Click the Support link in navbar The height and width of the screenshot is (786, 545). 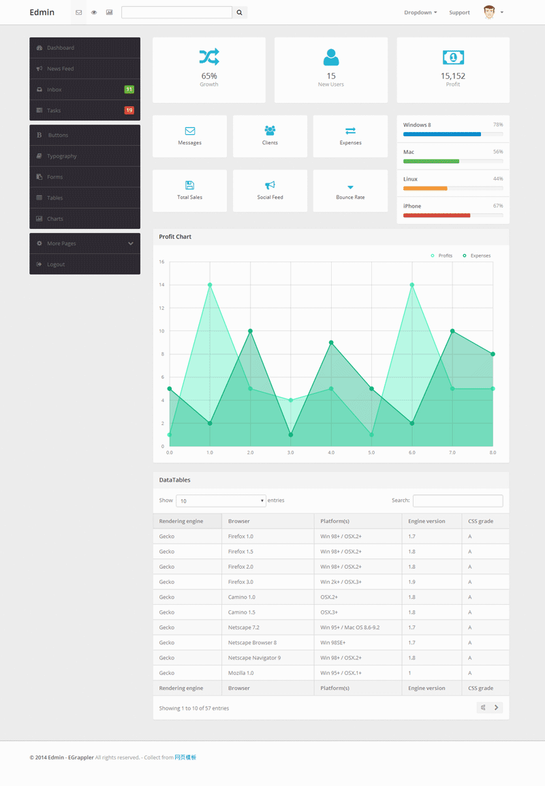point(459,12)
